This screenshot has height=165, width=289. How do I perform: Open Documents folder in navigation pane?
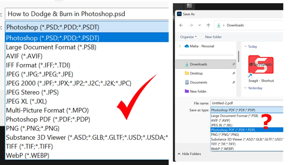pos(199,82)
